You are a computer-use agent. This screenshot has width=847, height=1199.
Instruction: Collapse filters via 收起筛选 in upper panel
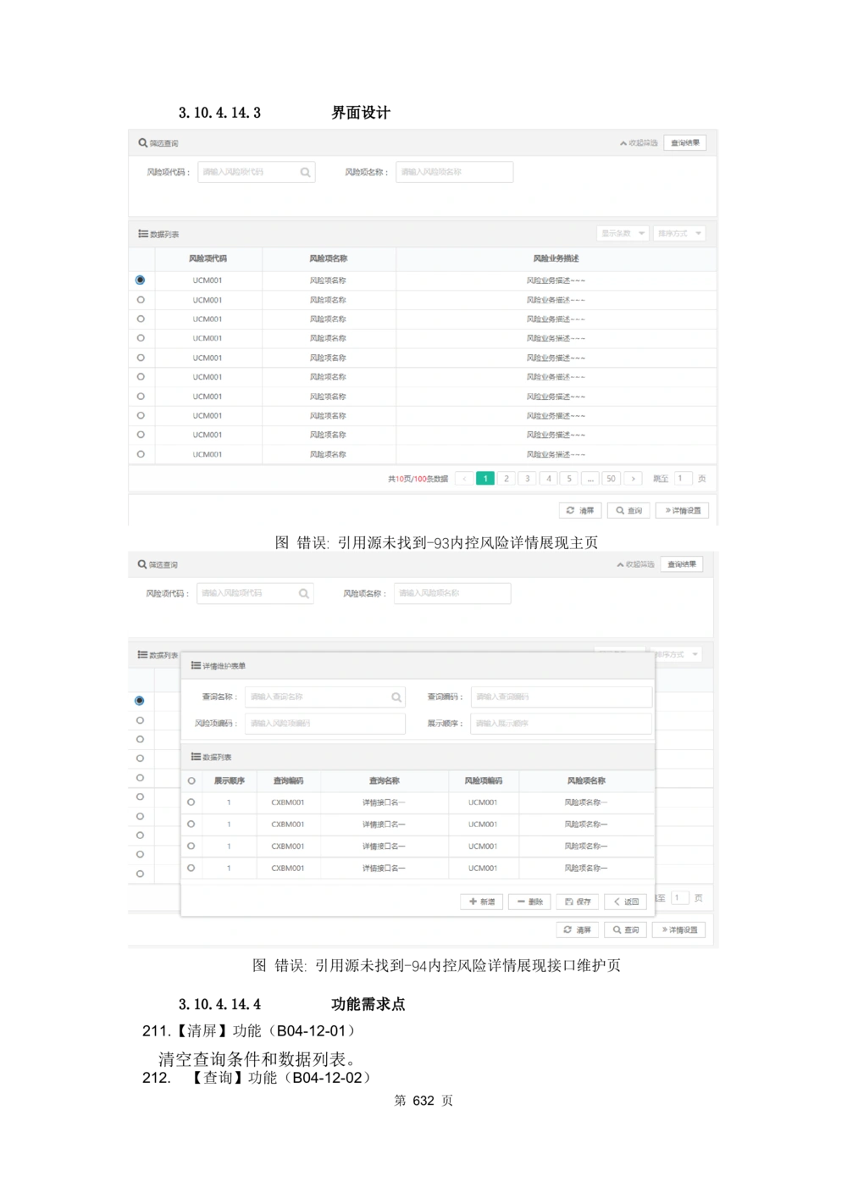pyautogui.click(x=639, y=143)
